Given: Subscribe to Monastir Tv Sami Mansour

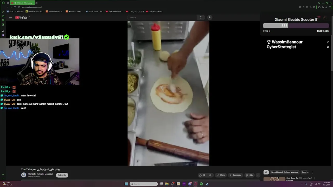Looking at the screenshot, I should click(x=62, y=175).
